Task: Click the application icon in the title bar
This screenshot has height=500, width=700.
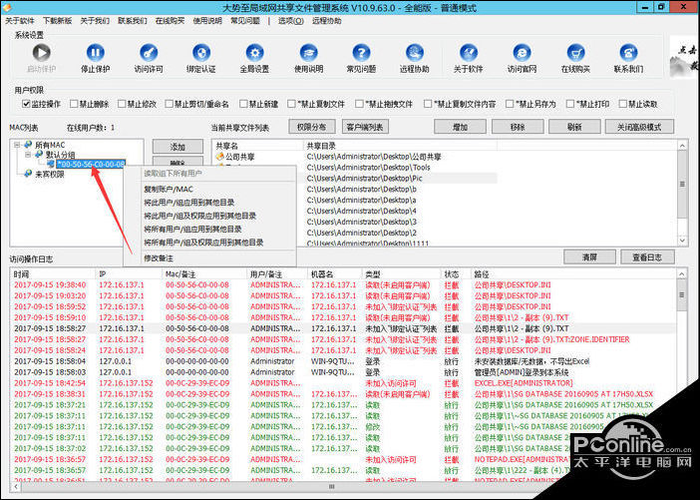Action: (6, 8)
